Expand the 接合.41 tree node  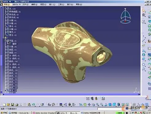click(6, 26)
